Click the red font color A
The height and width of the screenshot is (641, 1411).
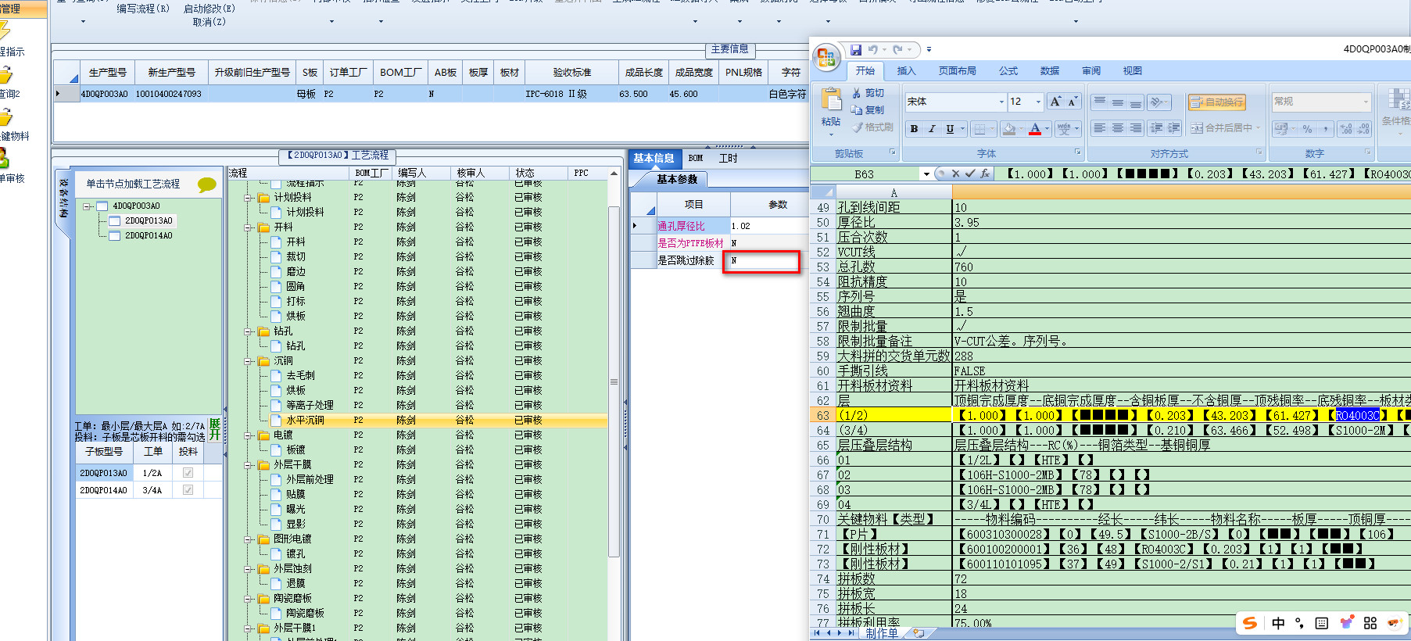click(x=1035, y=129)
